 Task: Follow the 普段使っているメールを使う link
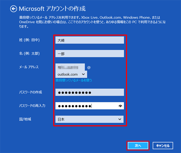coord(73,80)
